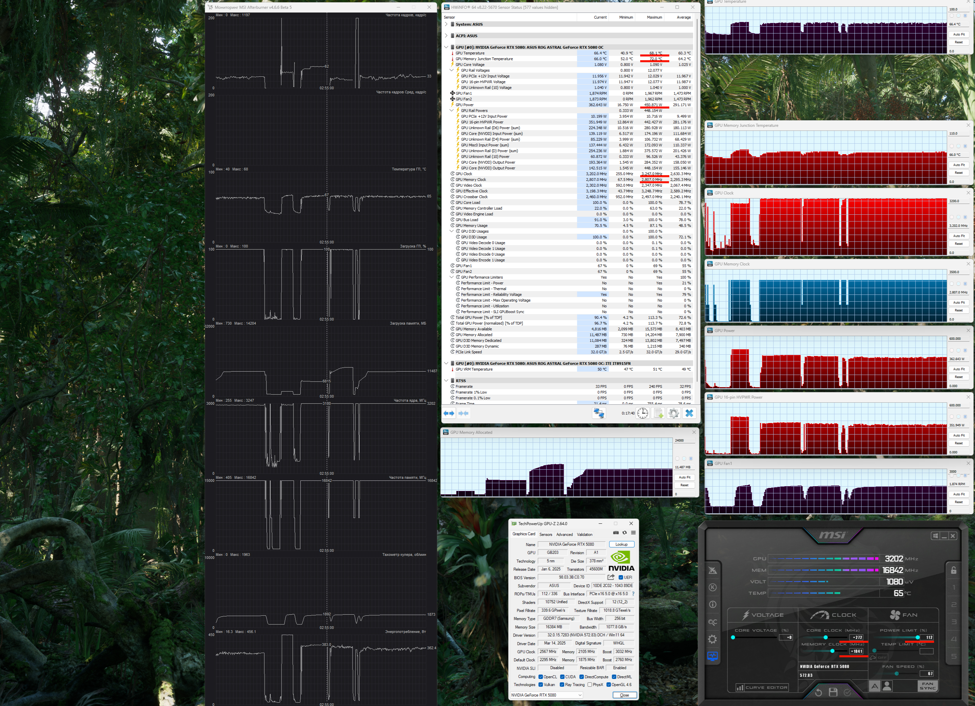
Task: Click the save profile floppy icon
Action: point(833,692)
